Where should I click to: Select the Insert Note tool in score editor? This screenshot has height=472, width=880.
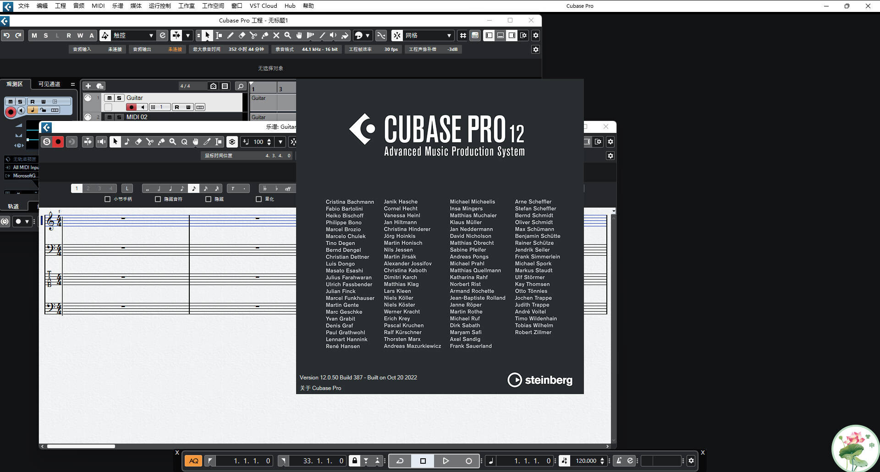pyautogui.click(x=127, y=142)
